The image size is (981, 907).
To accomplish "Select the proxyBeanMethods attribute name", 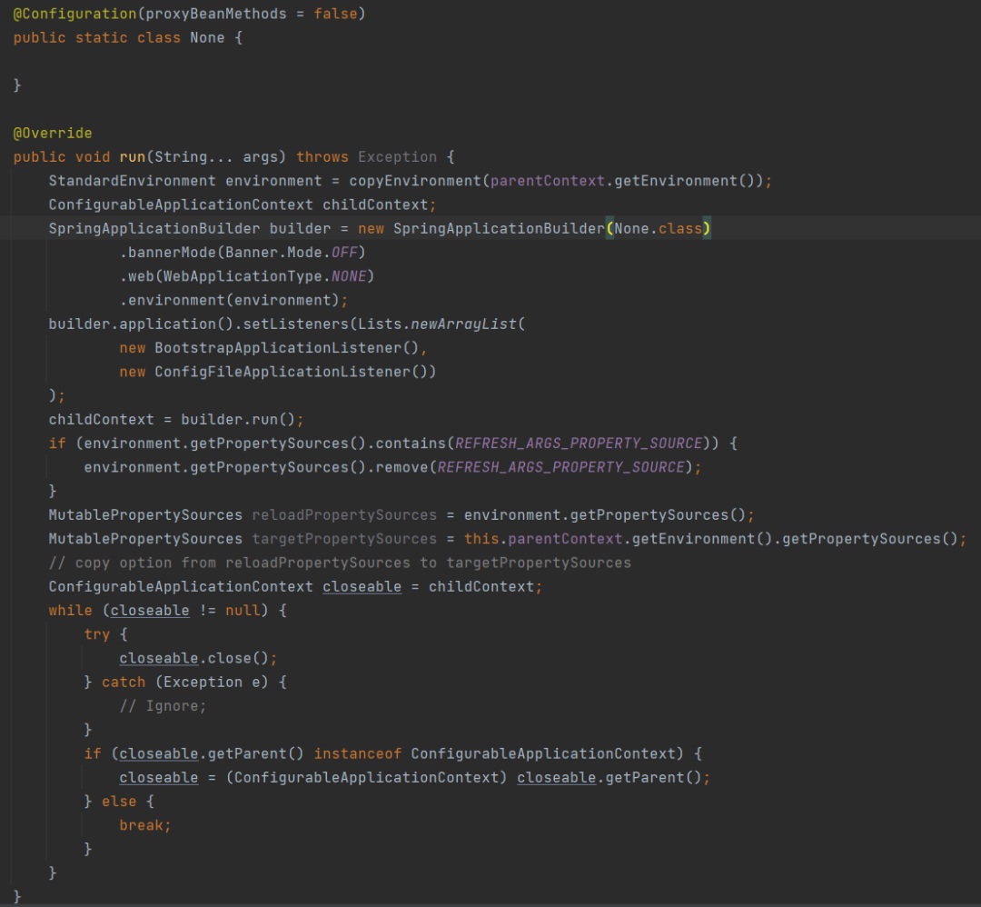I will 216,14.
